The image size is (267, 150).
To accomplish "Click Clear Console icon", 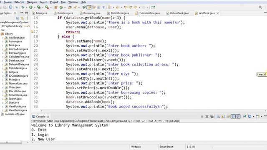I will click(x=218, y=117).
